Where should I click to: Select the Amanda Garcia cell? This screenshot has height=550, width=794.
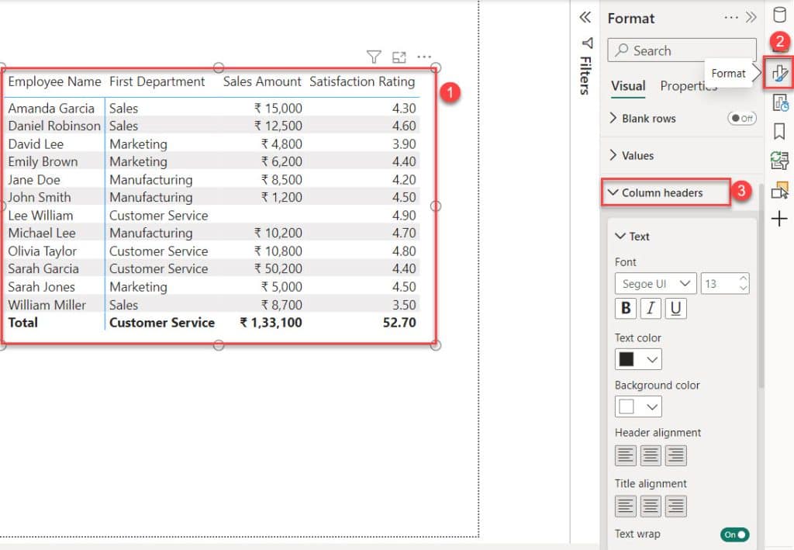(x=51, y=109)
